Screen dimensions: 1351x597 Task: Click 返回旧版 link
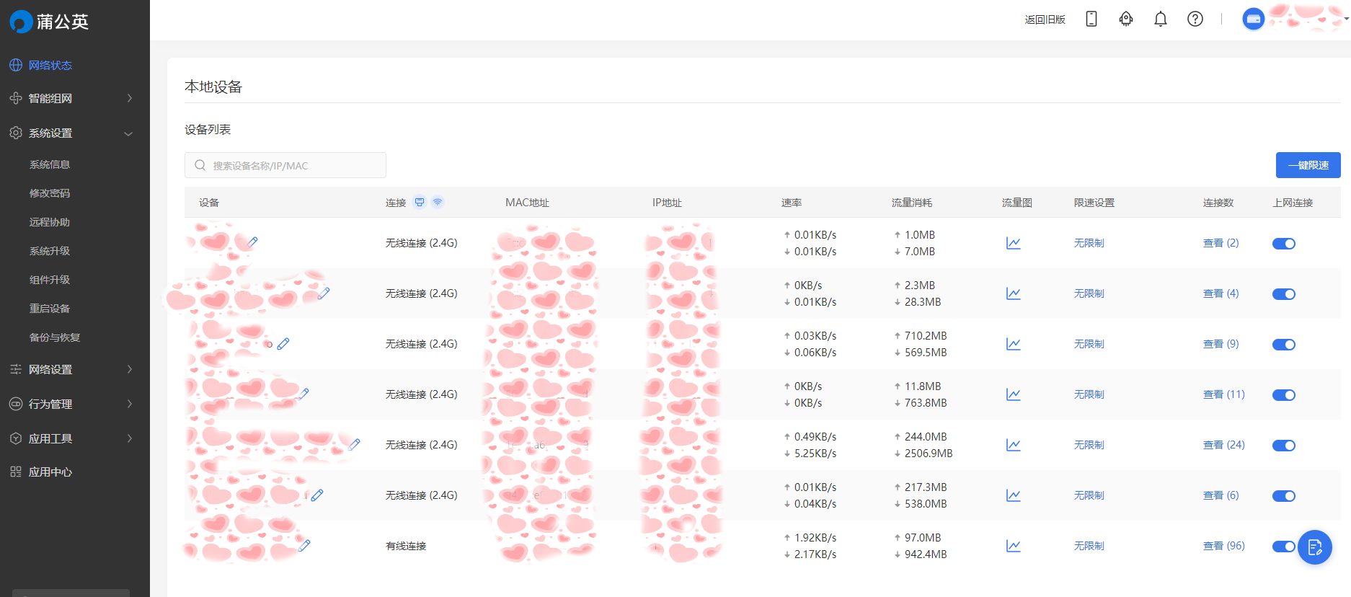click(x=1045, y=19)
